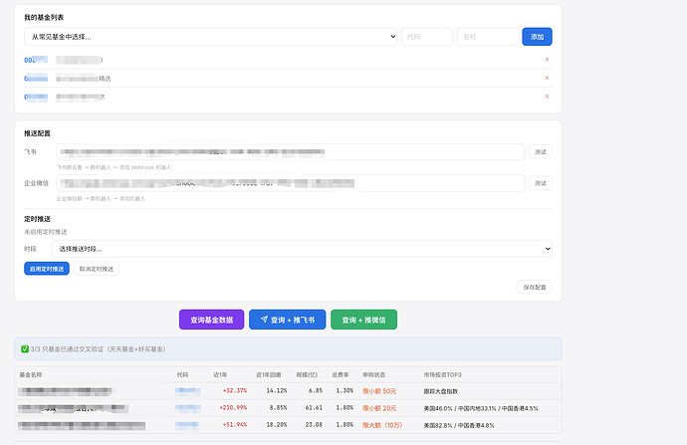Click the 近1年回撤 column header
Viewport: 687px width, 445px height.
click(x=269, y=375)
